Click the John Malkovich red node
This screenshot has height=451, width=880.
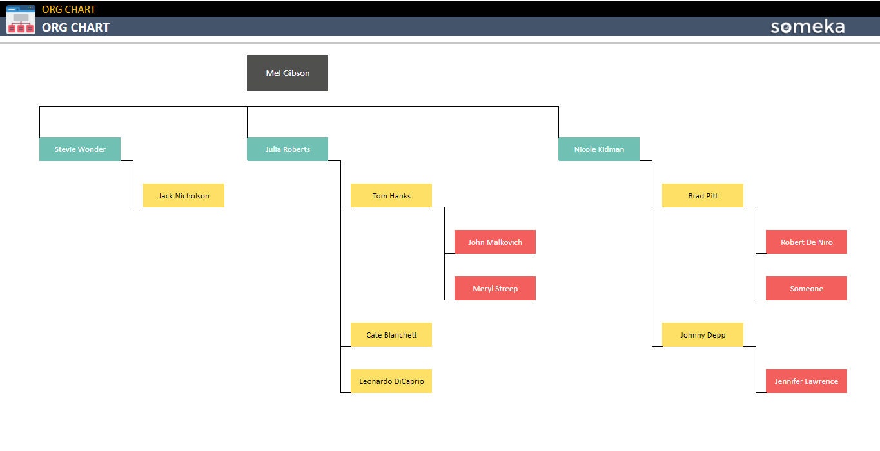tap(495, 242)
